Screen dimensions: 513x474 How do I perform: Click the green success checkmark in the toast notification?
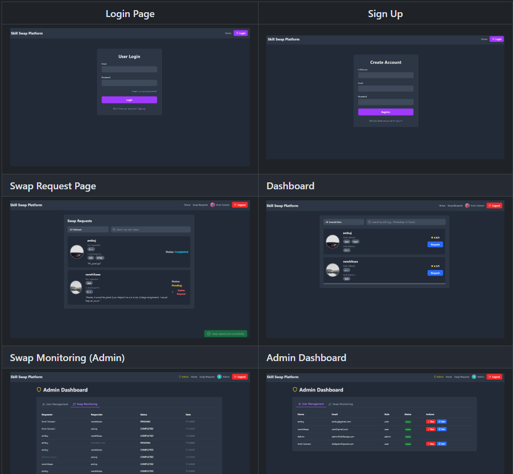point(209,334)
